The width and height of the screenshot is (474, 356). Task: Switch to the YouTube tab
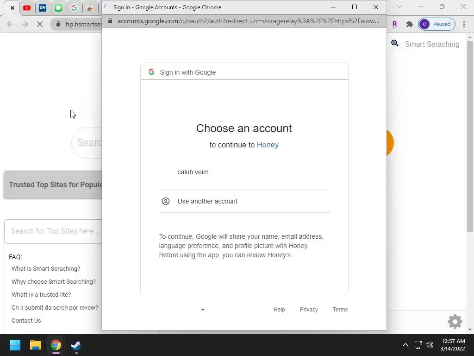coord(27,8)
